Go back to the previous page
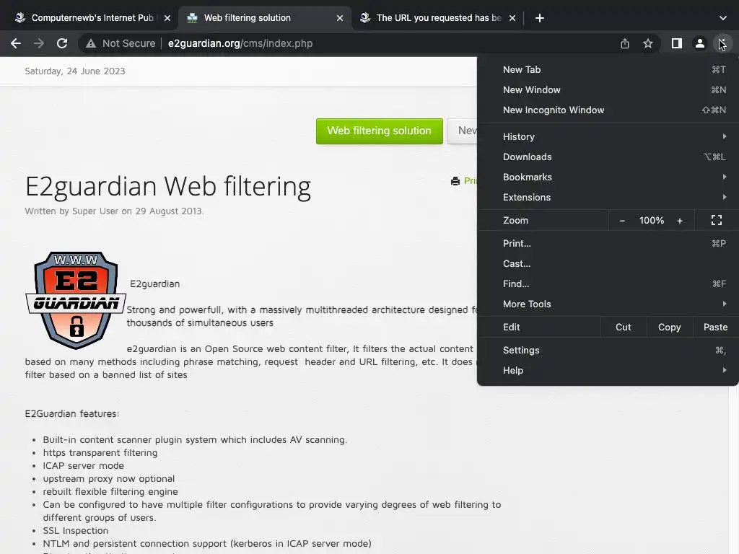The height and width of the screenshot is (554, 739). (16, 43)
